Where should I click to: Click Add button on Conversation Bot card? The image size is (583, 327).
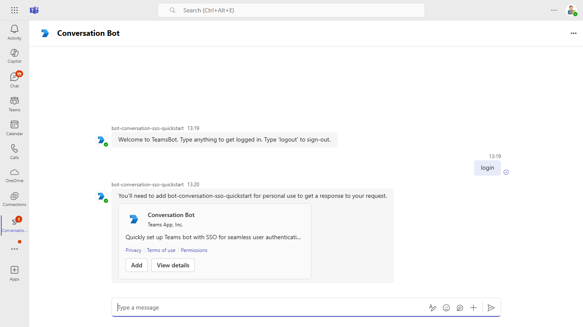[x=137, y=265]
